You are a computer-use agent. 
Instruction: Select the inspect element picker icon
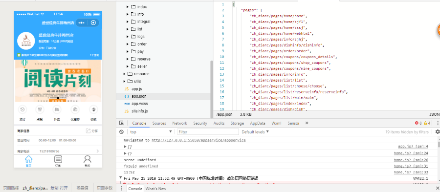click(121, 123)
